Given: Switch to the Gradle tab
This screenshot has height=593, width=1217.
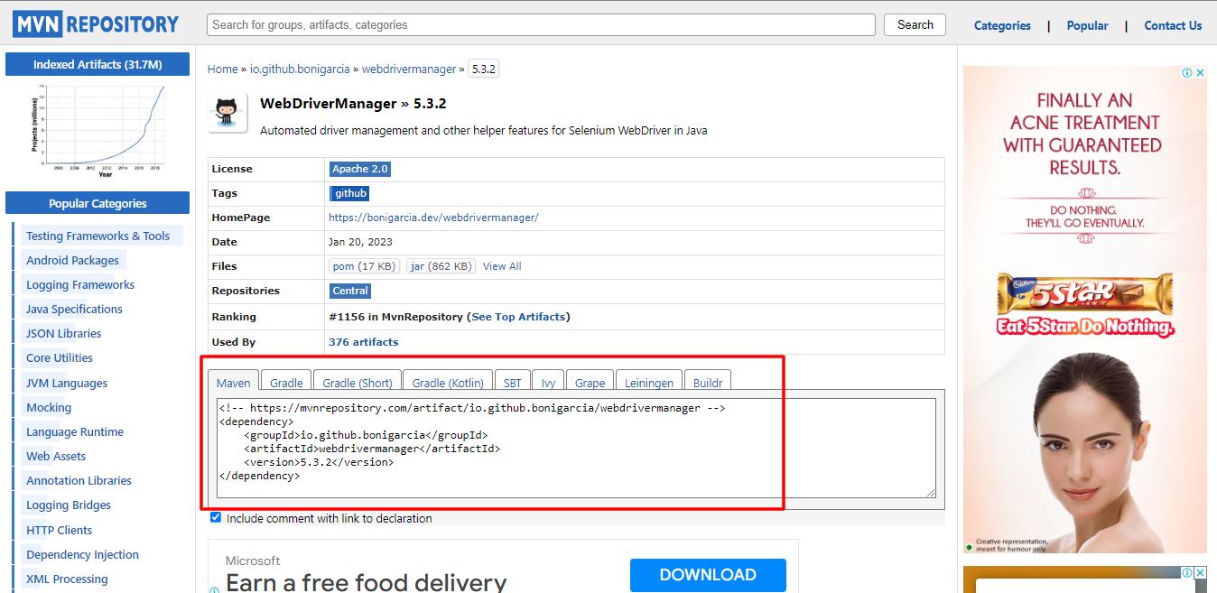Looking at the screenshot, I should point(286,383).
